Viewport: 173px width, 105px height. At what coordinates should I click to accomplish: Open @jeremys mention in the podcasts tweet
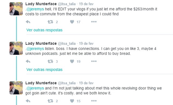pyautogui.click(x=35, y=49)
